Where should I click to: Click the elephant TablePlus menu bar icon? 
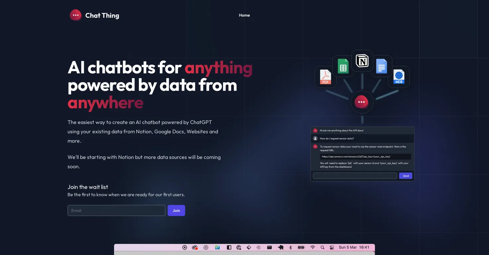pos(281,247)
